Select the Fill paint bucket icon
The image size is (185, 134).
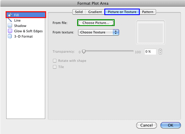click(10, 15)
